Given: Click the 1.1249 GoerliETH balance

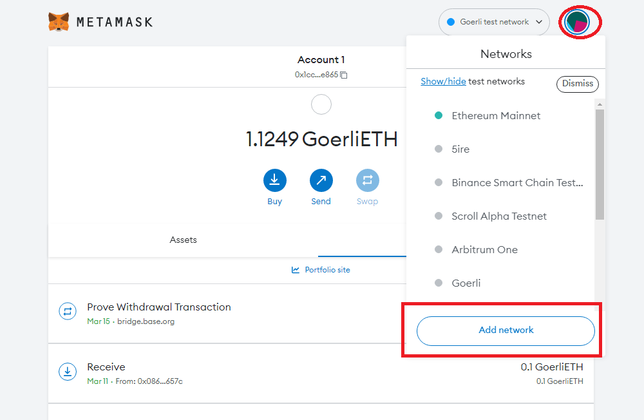Looking at the screenshot, I should click(x=321, y=139).
